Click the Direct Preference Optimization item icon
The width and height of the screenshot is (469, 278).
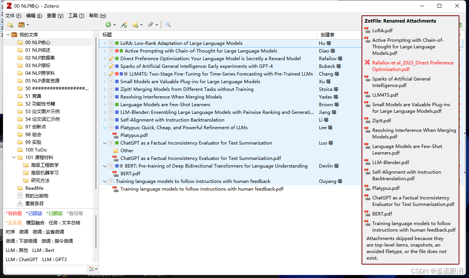point(111,59)
